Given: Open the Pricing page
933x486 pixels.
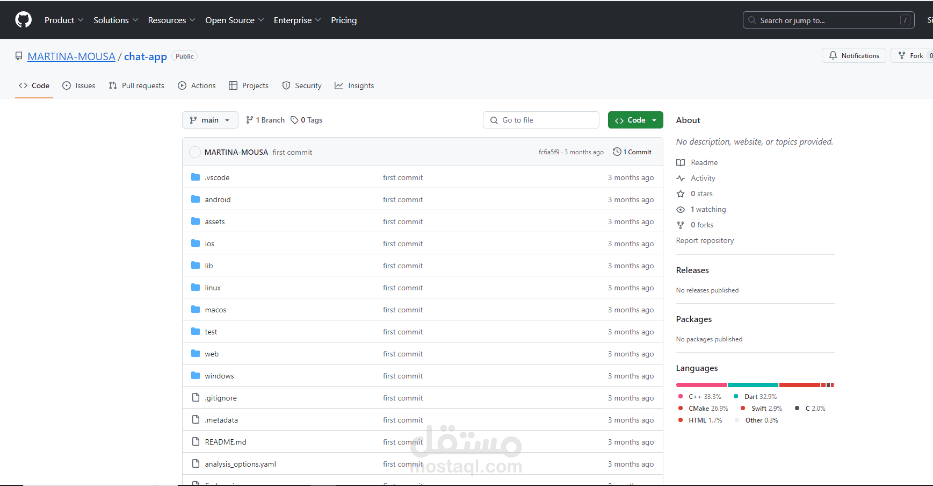Looking at the screenshot, I should [x=344, y=20].
